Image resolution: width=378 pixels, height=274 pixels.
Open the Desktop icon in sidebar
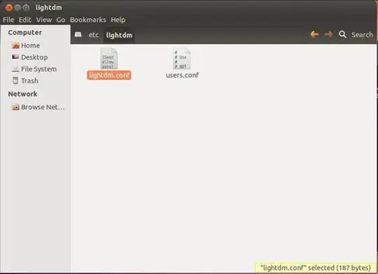(x=15, y=57)
